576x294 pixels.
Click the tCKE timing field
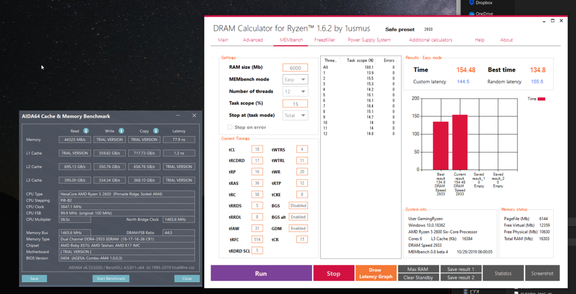[x=302, y=194]
